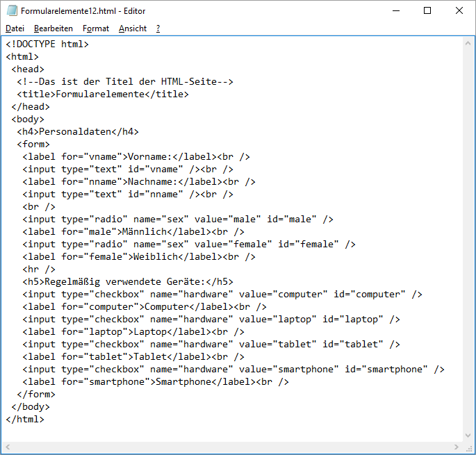
Task: Open the ? help menu
Action: tap(158, 28)
